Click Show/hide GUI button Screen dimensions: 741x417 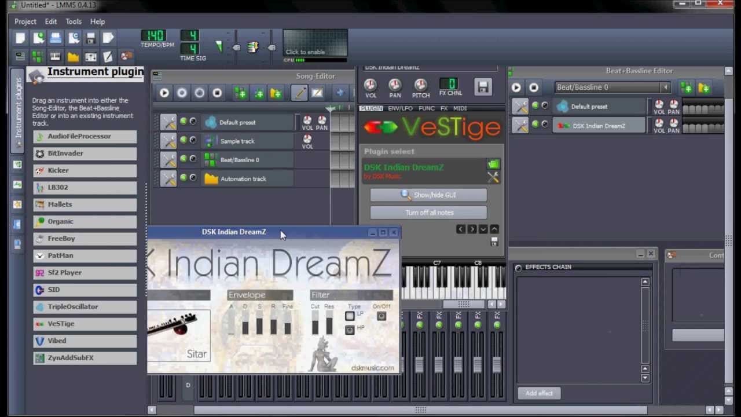(428, 195)
